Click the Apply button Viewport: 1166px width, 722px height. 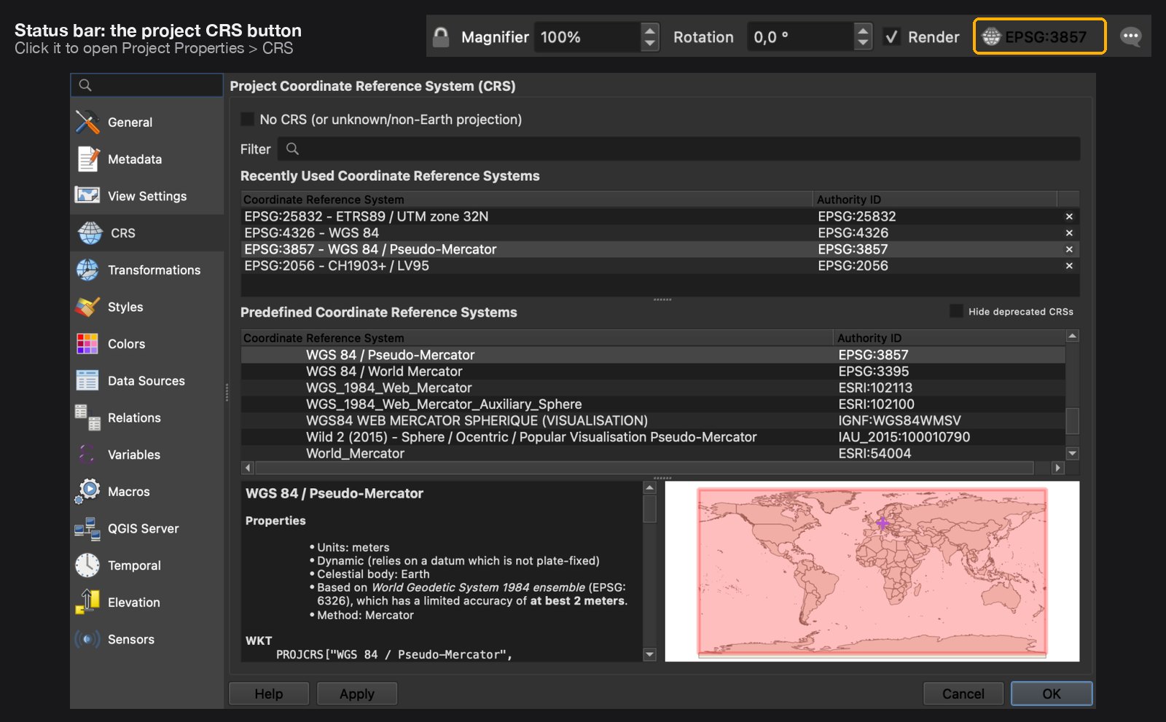[x=357, y=694]
